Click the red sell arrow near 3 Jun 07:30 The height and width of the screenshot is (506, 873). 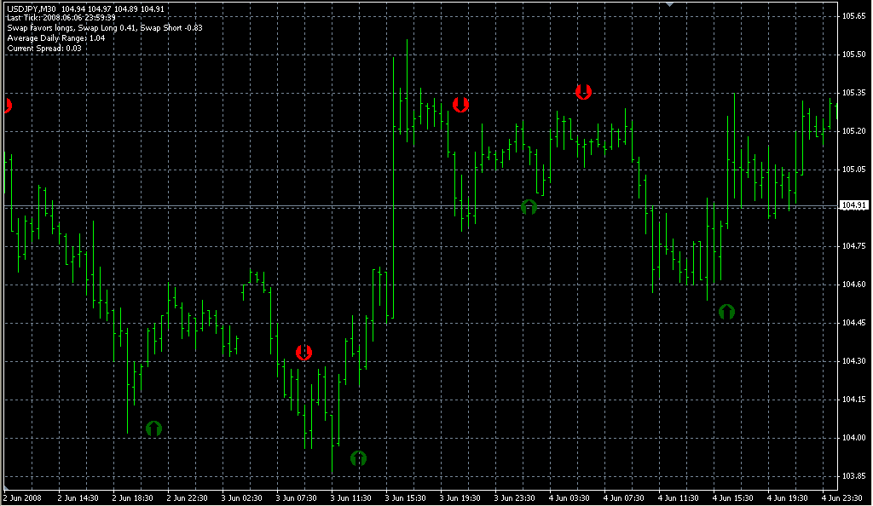pos(304,352)
